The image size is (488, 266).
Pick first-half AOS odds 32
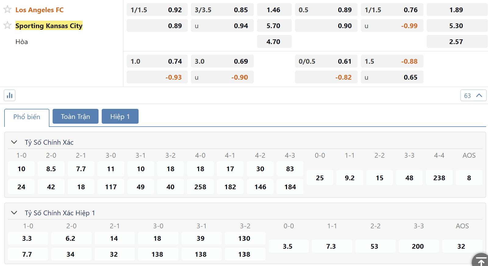pyautogui.click(x=462, y=246)
